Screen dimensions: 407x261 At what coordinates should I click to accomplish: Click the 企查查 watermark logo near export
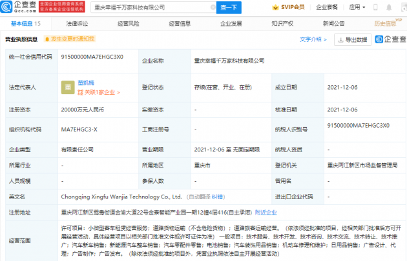[391, 39]
